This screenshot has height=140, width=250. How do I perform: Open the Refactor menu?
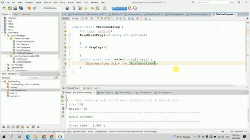point(47,2)
